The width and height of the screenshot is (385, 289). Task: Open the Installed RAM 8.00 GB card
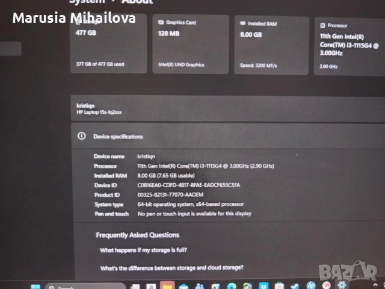[x=271, y=46]
